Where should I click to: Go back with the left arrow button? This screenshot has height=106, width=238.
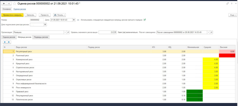pyautogui.click(x=4, y=3)
